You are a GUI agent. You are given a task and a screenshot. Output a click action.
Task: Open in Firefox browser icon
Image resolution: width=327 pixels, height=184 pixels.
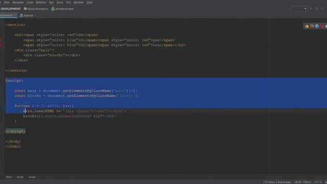pos(312,26)
